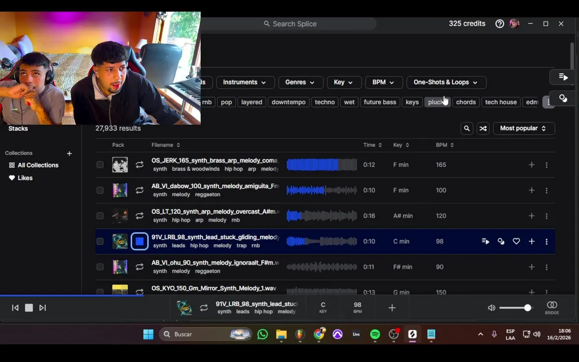
Task: Open the 91V pack thumbnail in player
Action: click(x=184, y=308)
